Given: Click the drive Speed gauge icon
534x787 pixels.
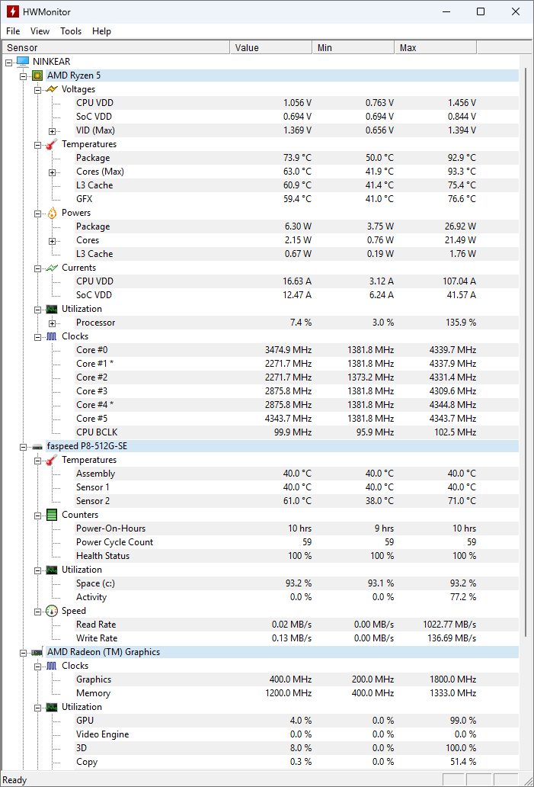Looking at the screenshot, I should (52, 611).
